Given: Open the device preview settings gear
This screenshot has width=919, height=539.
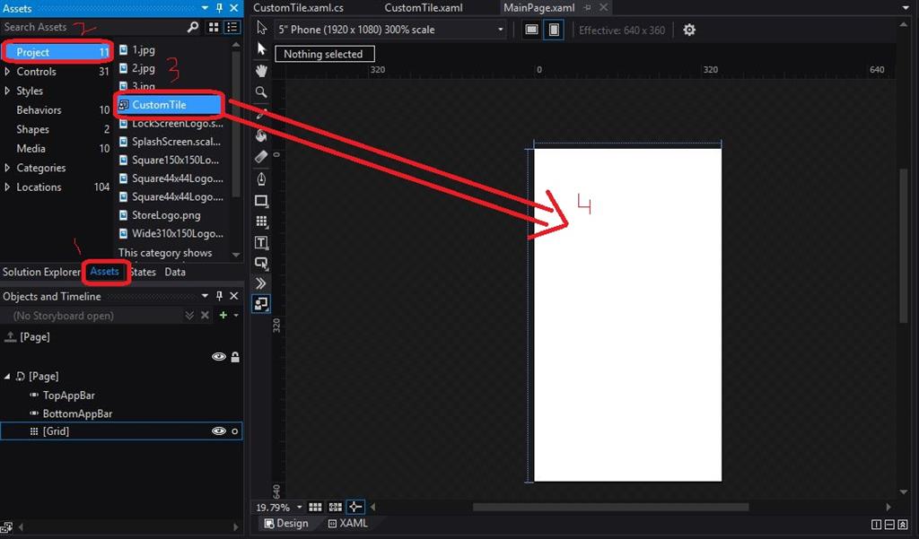Looking at the screenshot, I should click(x=688, y=30).
